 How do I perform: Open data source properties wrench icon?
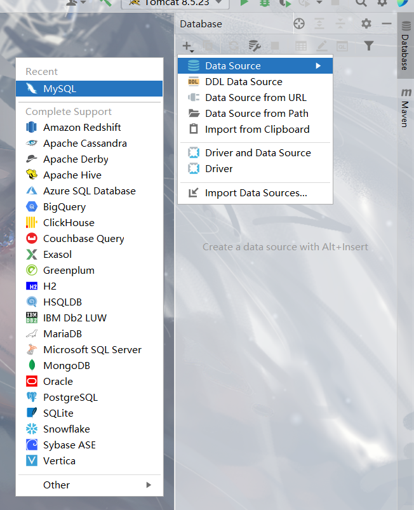coord(255,46)
